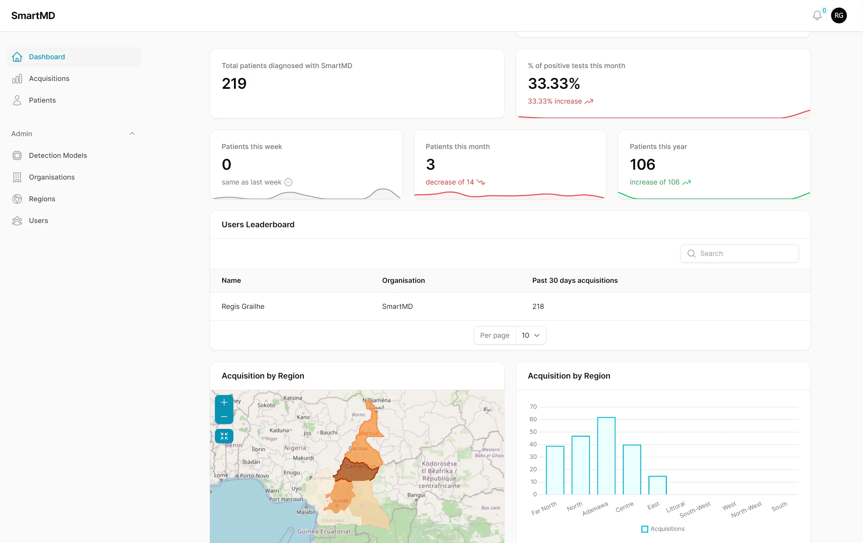Open Organisations admin page

click(x=74, y=177)
